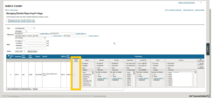The width and height of the screenshot is (212, 98).
Task: Tick the Detail Report checkbox for the user
Action: (74, 75)
